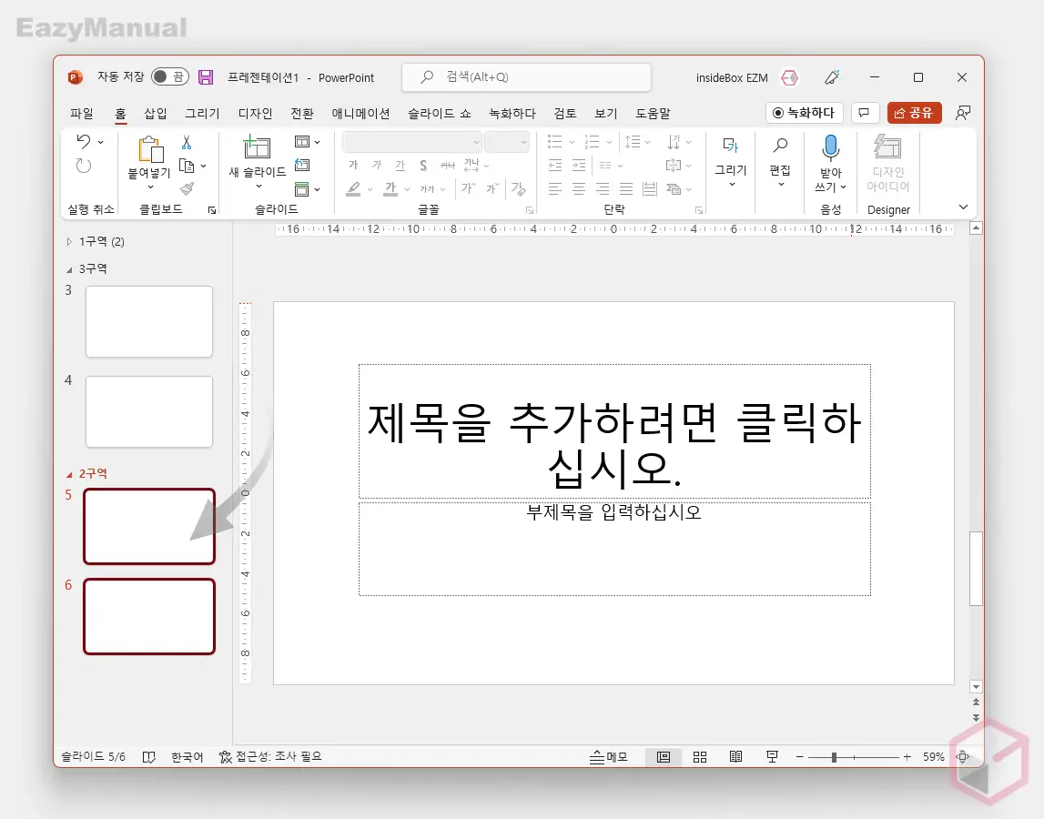Click the account profile icon near share
This screenshot has width=1044, height=819.
962,113
